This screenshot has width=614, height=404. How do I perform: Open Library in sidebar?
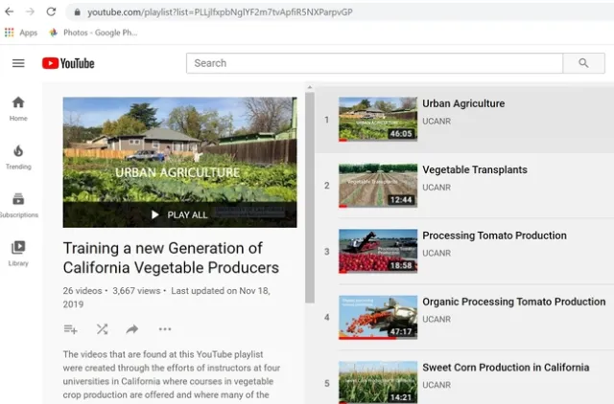[18, 253]
